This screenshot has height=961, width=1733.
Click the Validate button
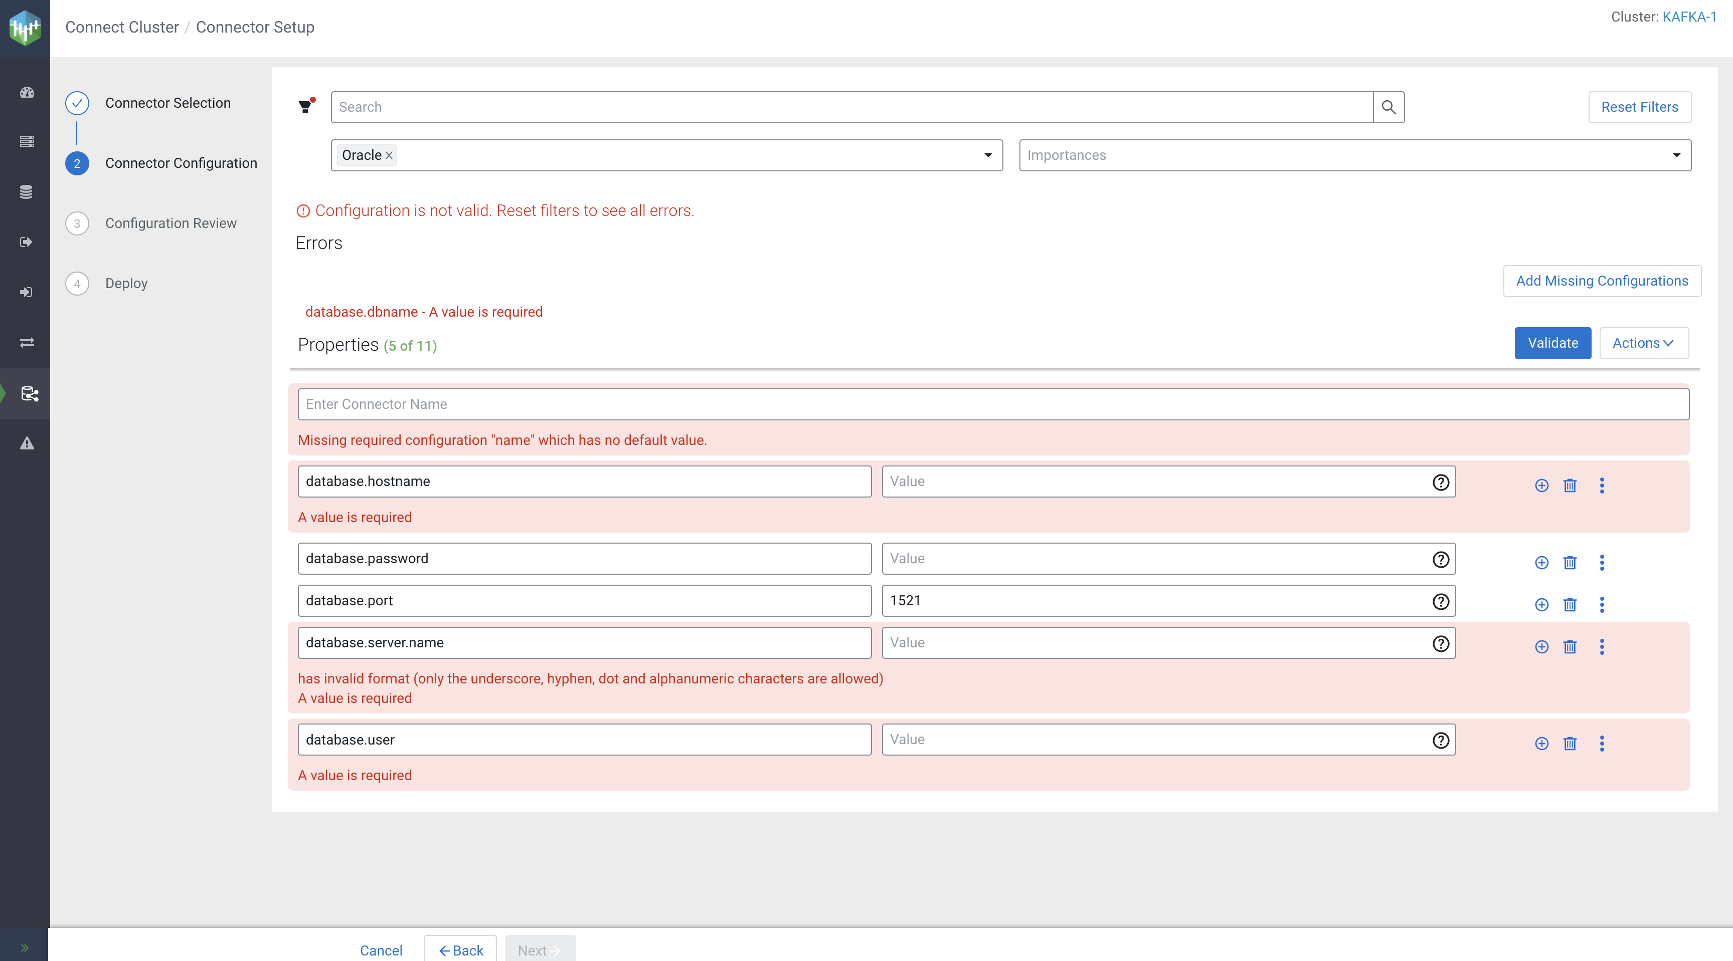point(1552,343)
